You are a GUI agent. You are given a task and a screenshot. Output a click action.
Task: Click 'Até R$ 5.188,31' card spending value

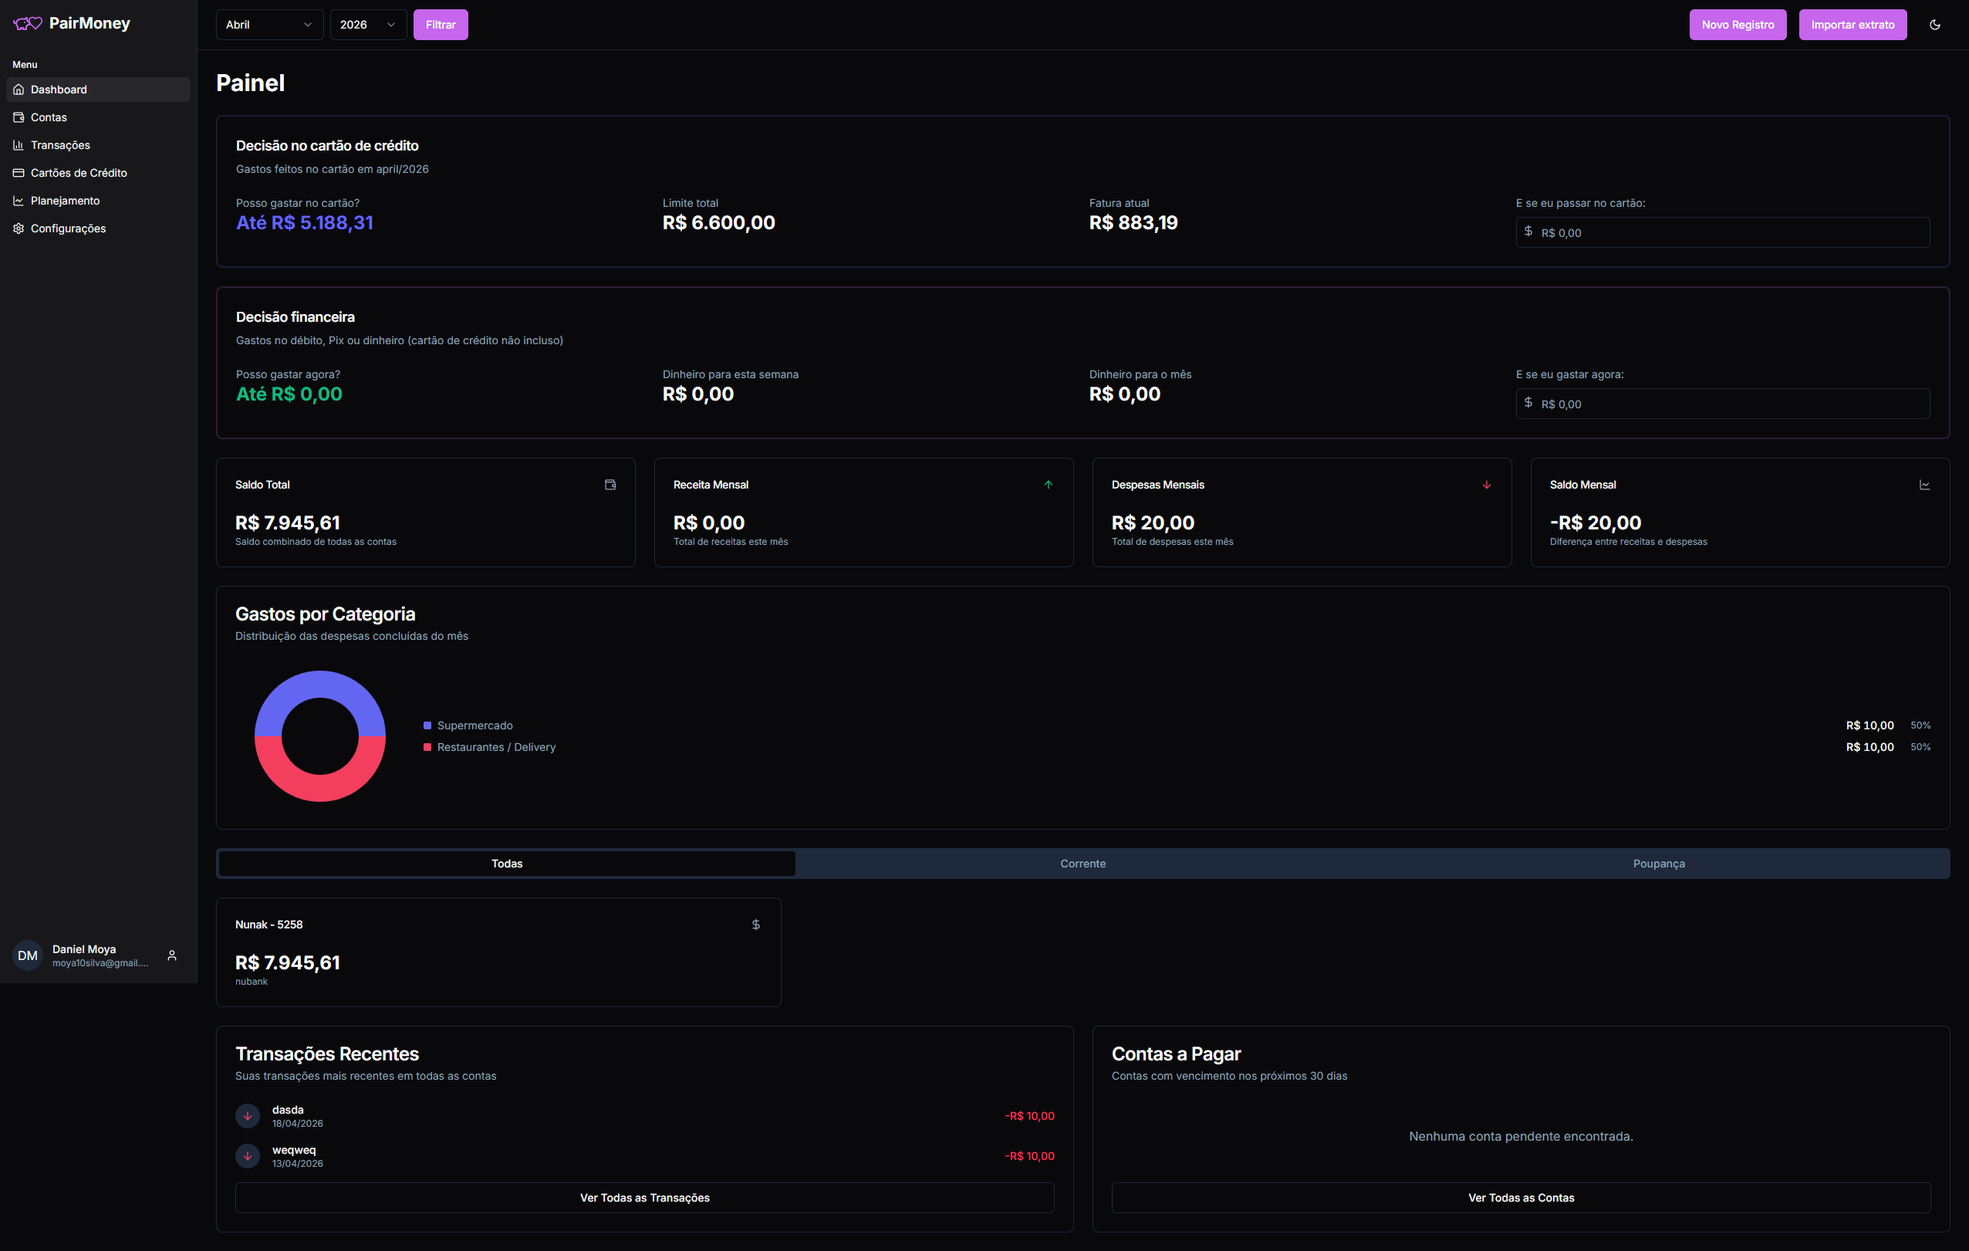(x=305, y=222)
